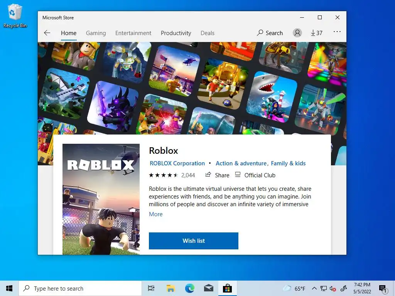Open the Action & adventure category
395x296 pixels.
coord(241,163)
